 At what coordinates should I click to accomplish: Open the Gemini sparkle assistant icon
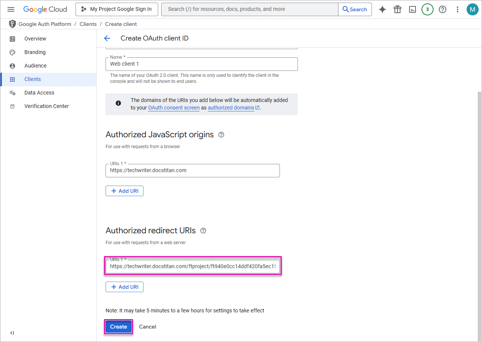coord(382,9)
